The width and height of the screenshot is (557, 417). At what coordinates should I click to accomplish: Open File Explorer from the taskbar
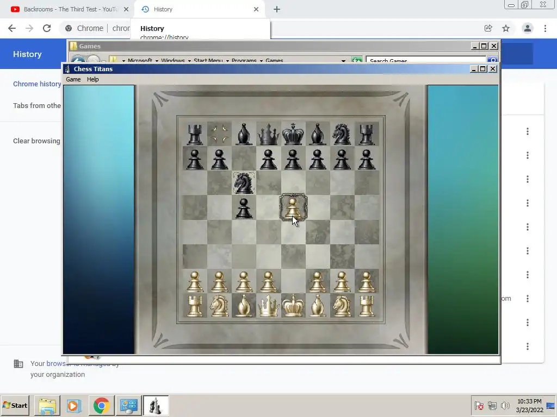pos(47,405)
